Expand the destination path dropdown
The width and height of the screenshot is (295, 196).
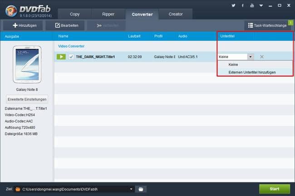[131, 189]
